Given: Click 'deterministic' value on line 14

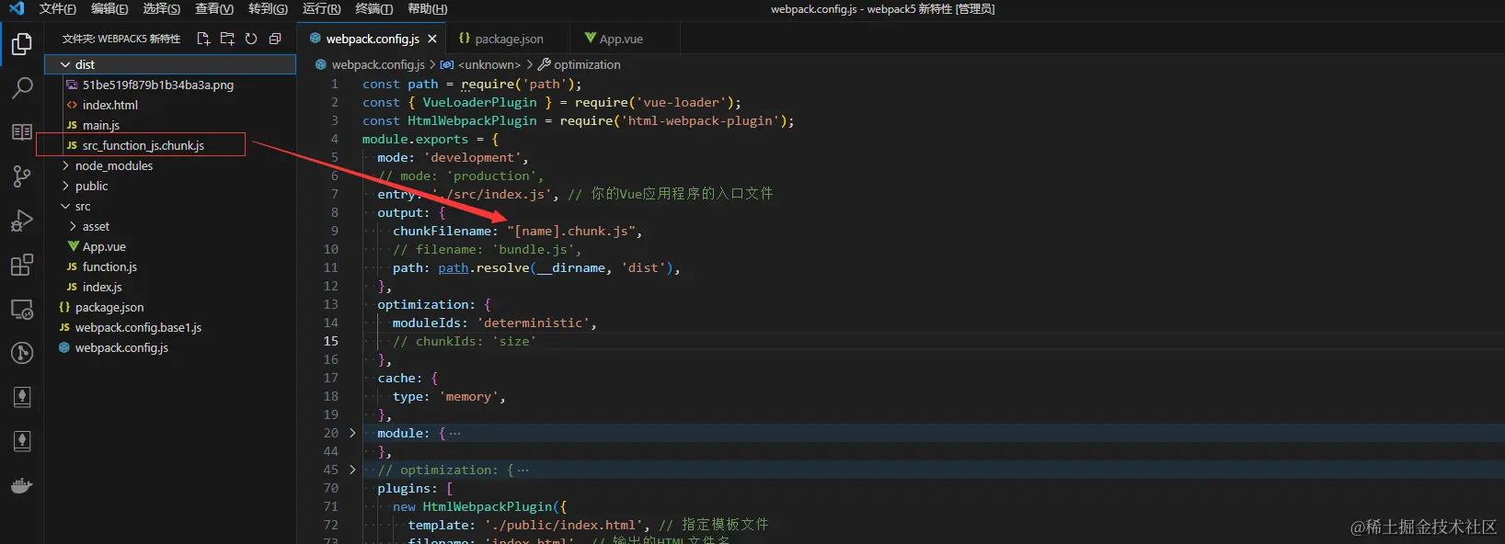Looking at the screenshot, I should [533, 323].
